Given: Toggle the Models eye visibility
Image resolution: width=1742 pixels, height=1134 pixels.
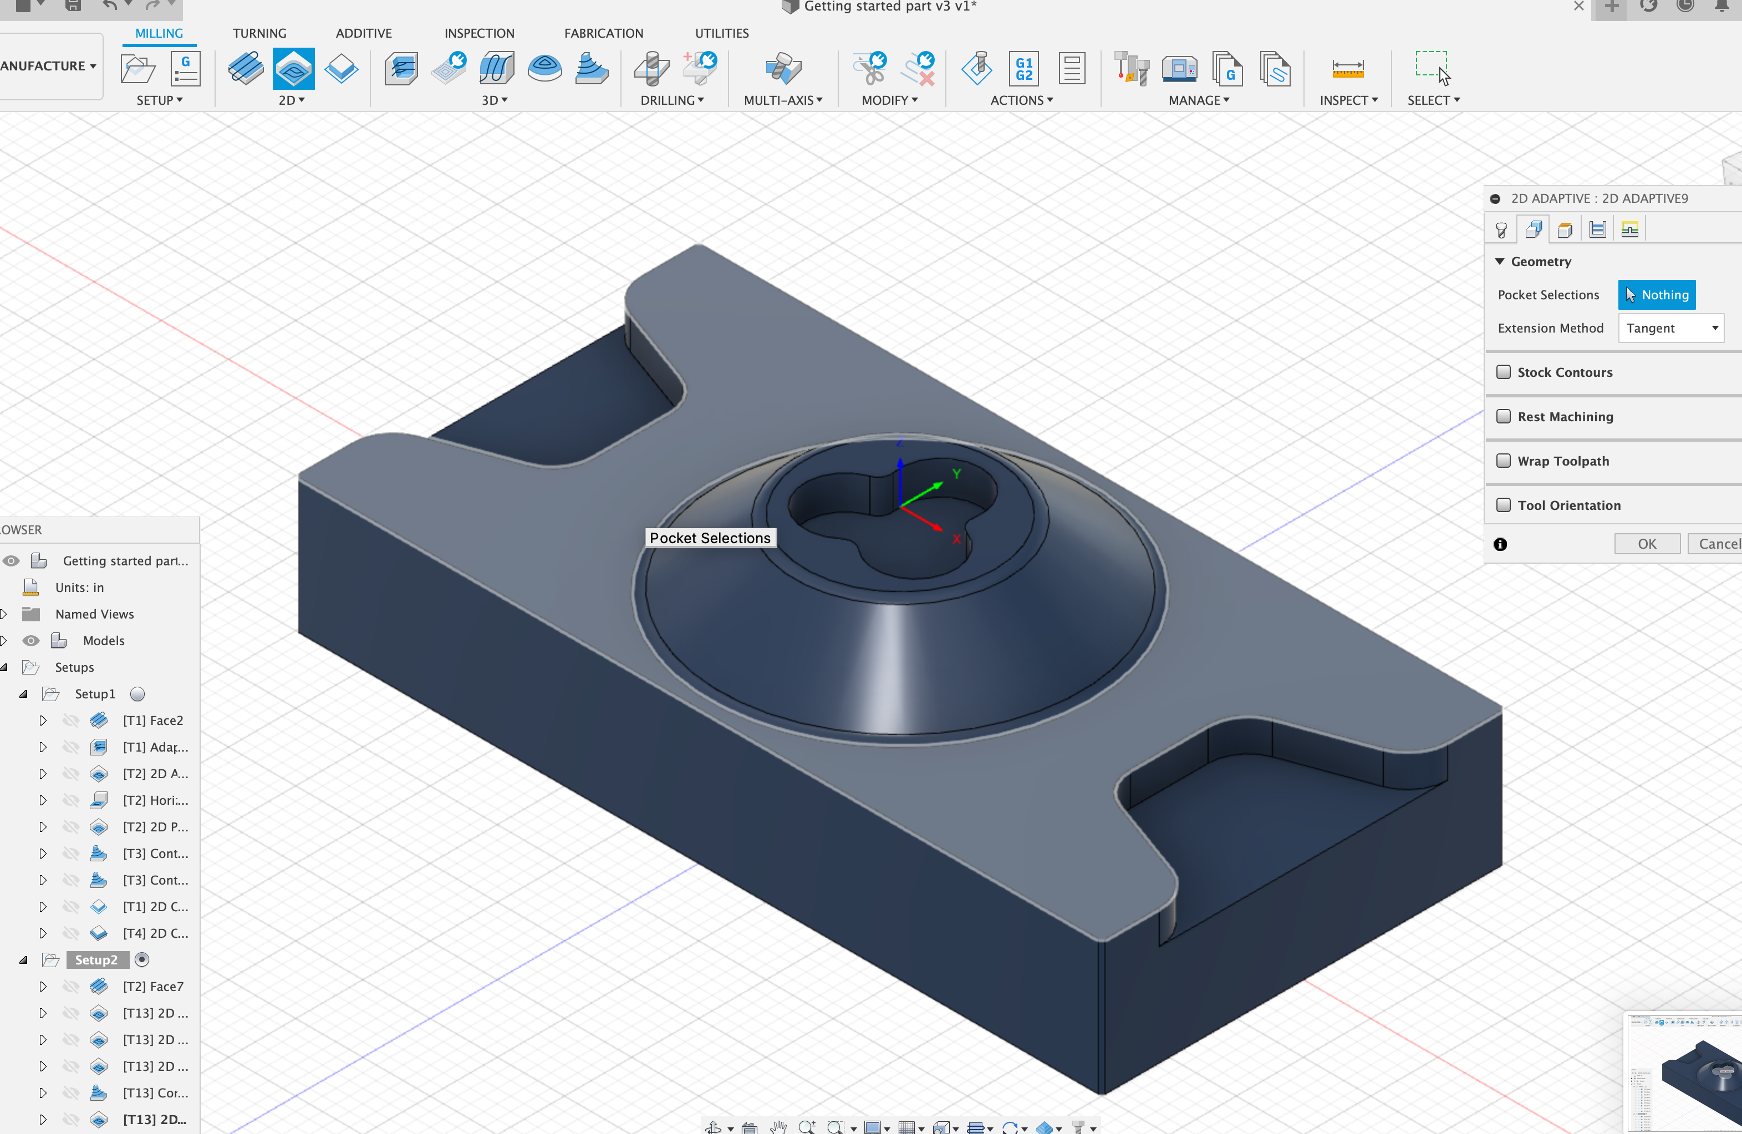Looking at the screenshot, I should tap(30, 641).
